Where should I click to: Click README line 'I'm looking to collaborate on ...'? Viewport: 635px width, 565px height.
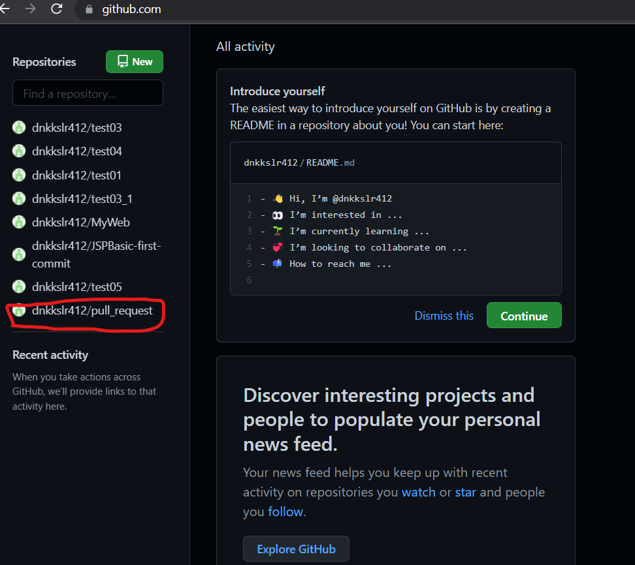378,247
